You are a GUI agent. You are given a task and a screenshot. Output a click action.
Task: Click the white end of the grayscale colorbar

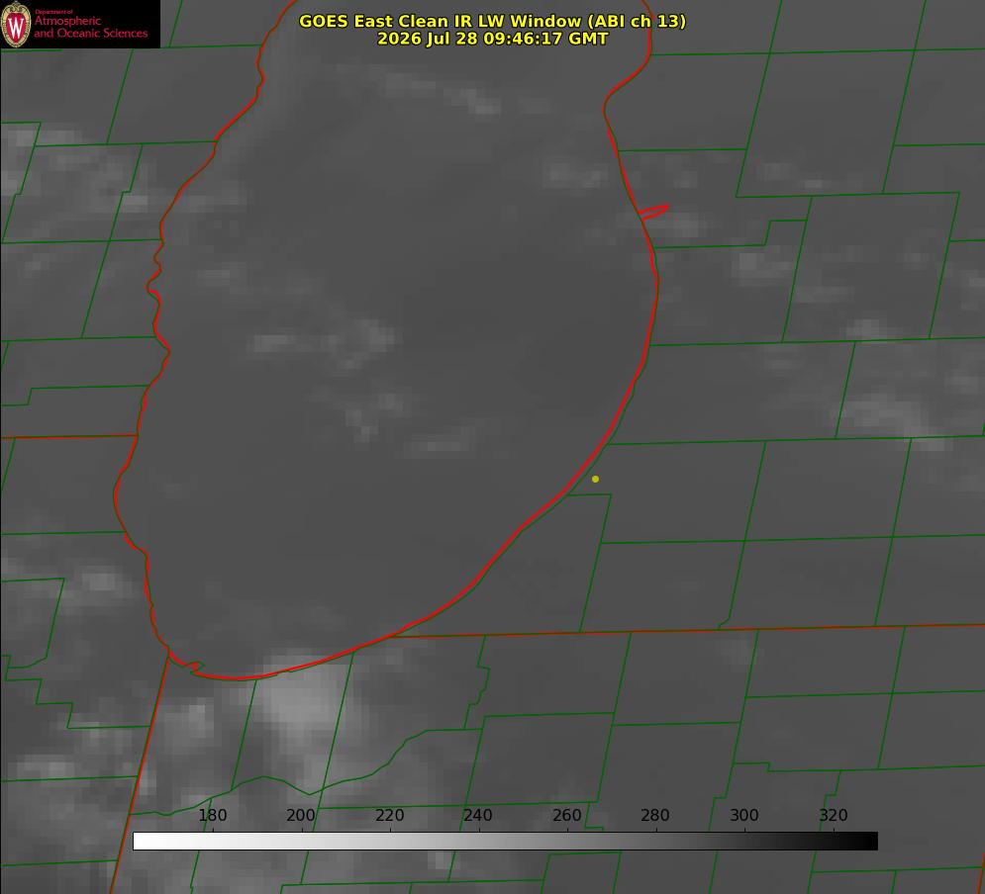(145, 841)
